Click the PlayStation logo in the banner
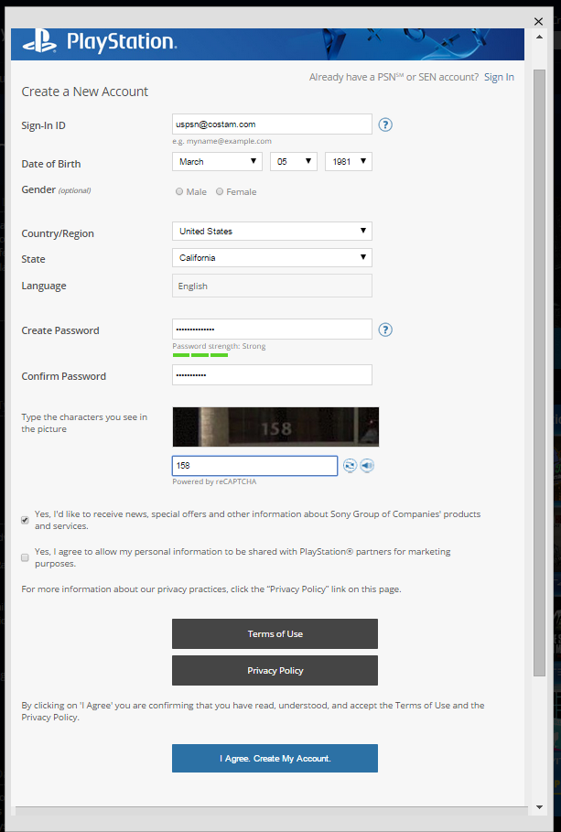The width and height of the screenshot is (561, 832). coord(100,42)
